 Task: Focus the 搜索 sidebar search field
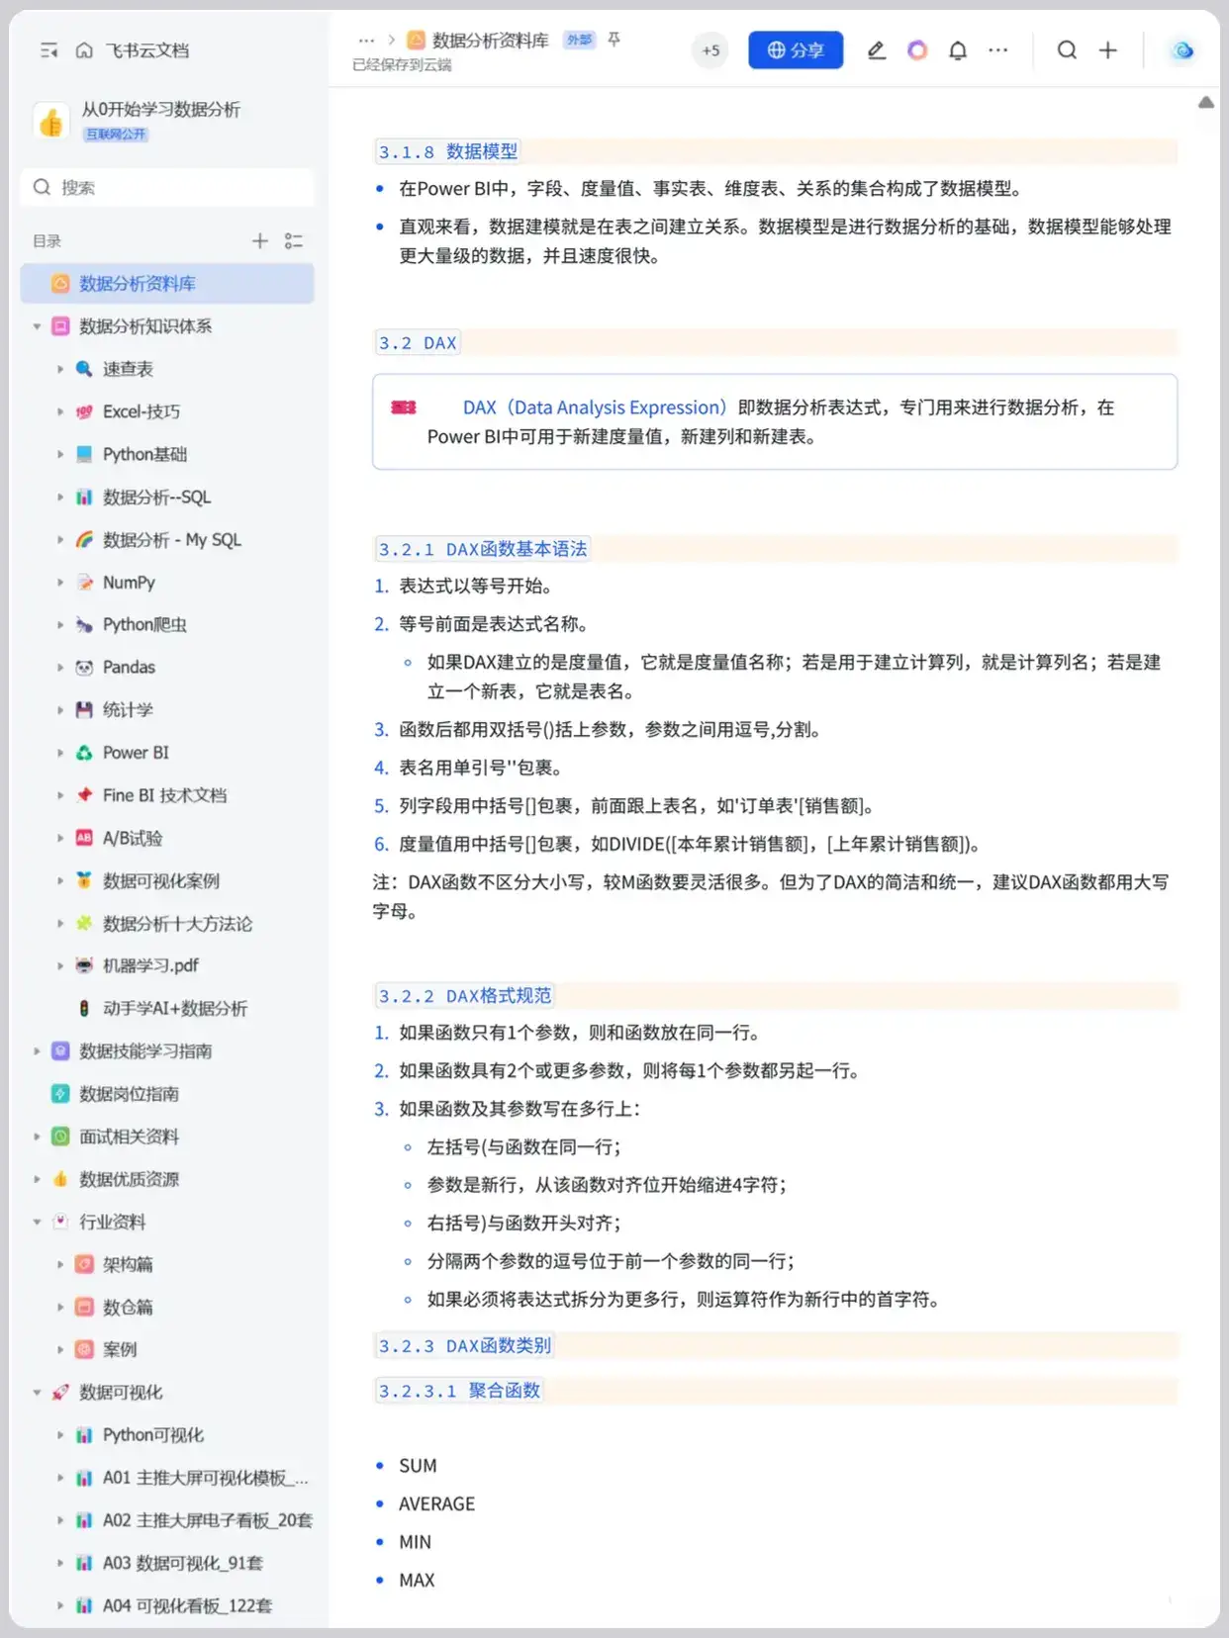pyautogui.click(x=167, y=187)
